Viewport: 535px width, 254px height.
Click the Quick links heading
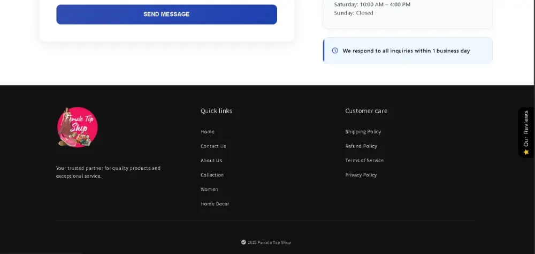[216, 110]
